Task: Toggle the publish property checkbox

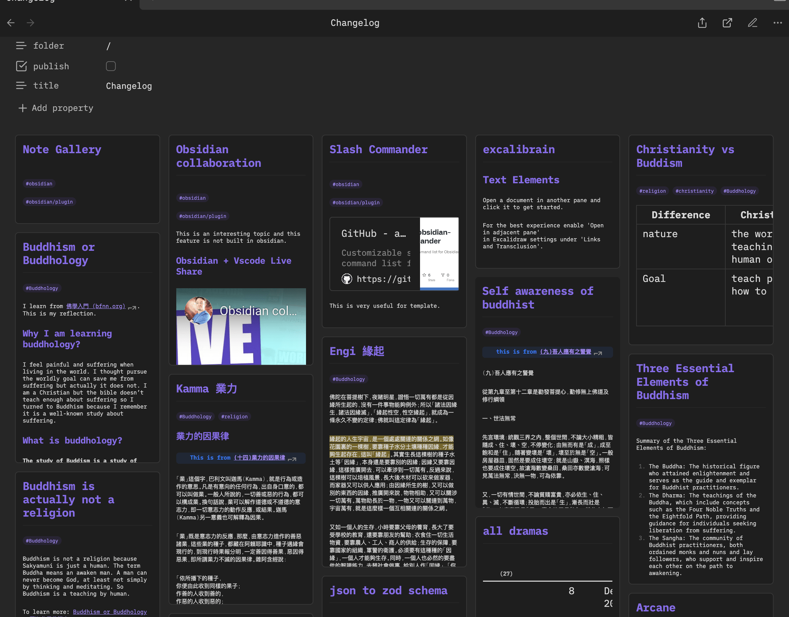Action: coord(111,66)
